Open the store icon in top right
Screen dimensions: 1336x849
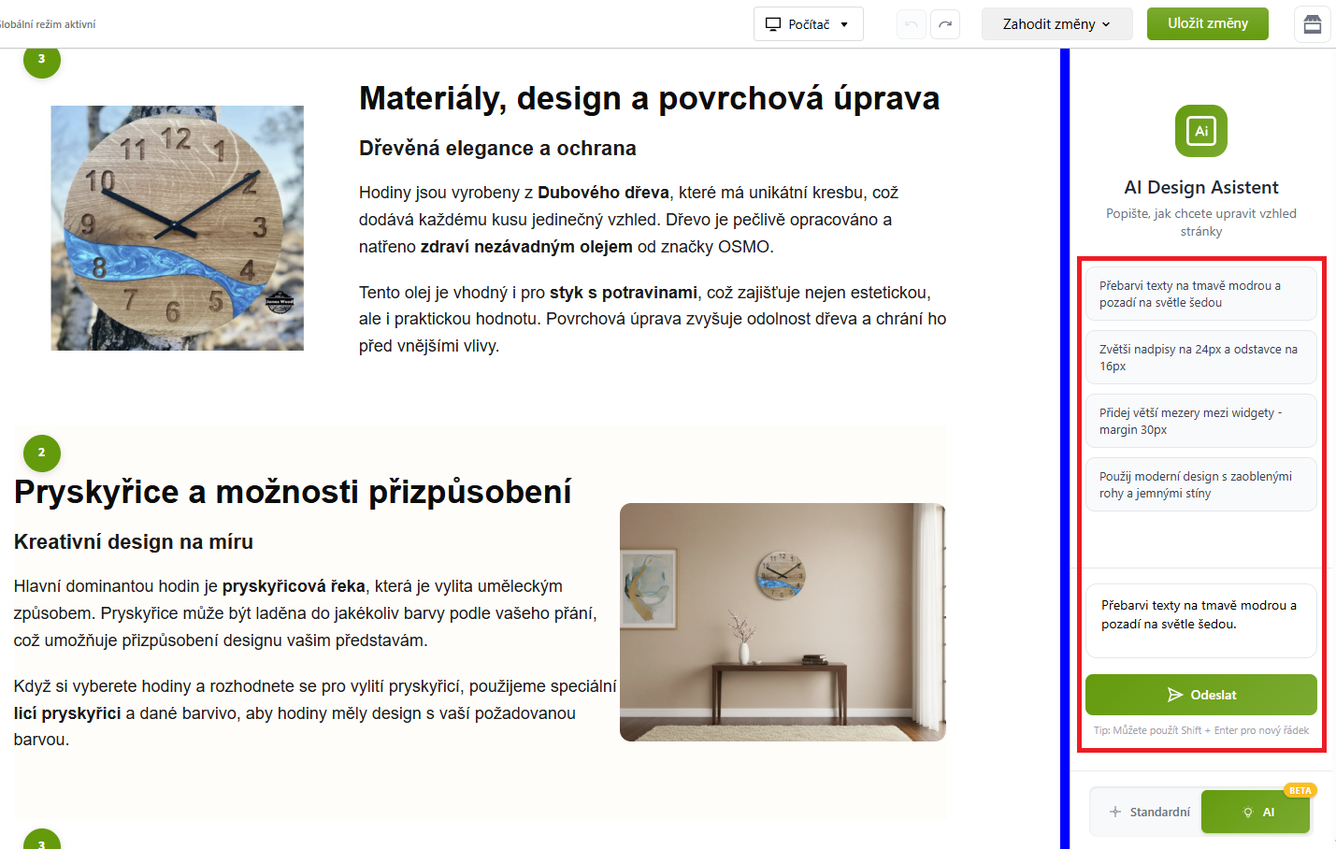(1312, 24)
